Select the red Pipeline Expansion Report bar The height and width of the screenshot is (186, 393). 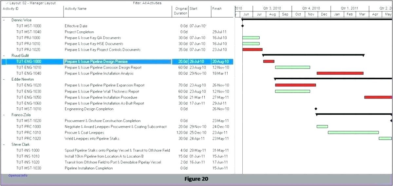point(295,85)
